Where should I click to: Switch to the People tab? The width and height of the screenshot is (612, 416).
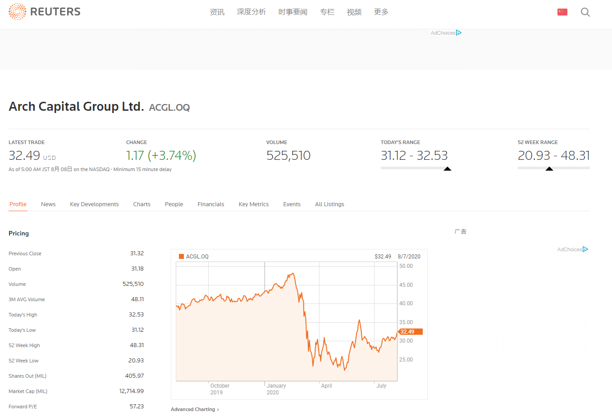point(174,204)
